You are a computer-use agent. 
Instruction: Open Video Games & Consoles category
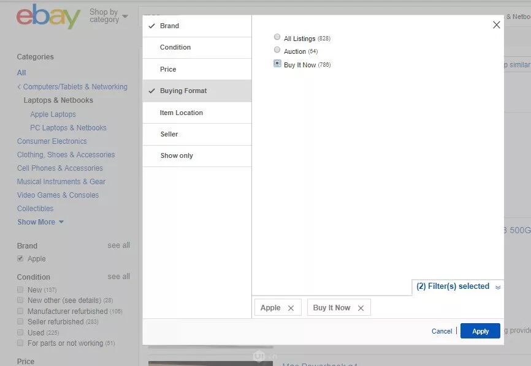click(58, 195)
